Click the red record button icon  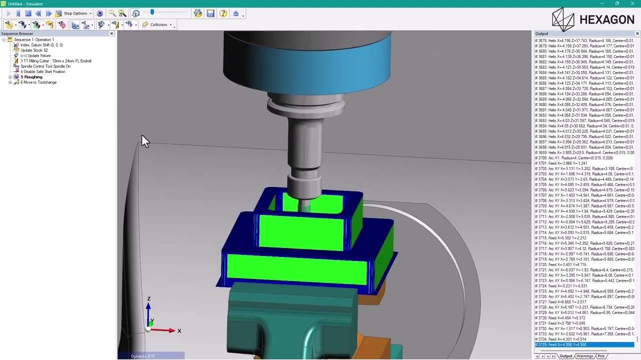[x=100, y=13]
